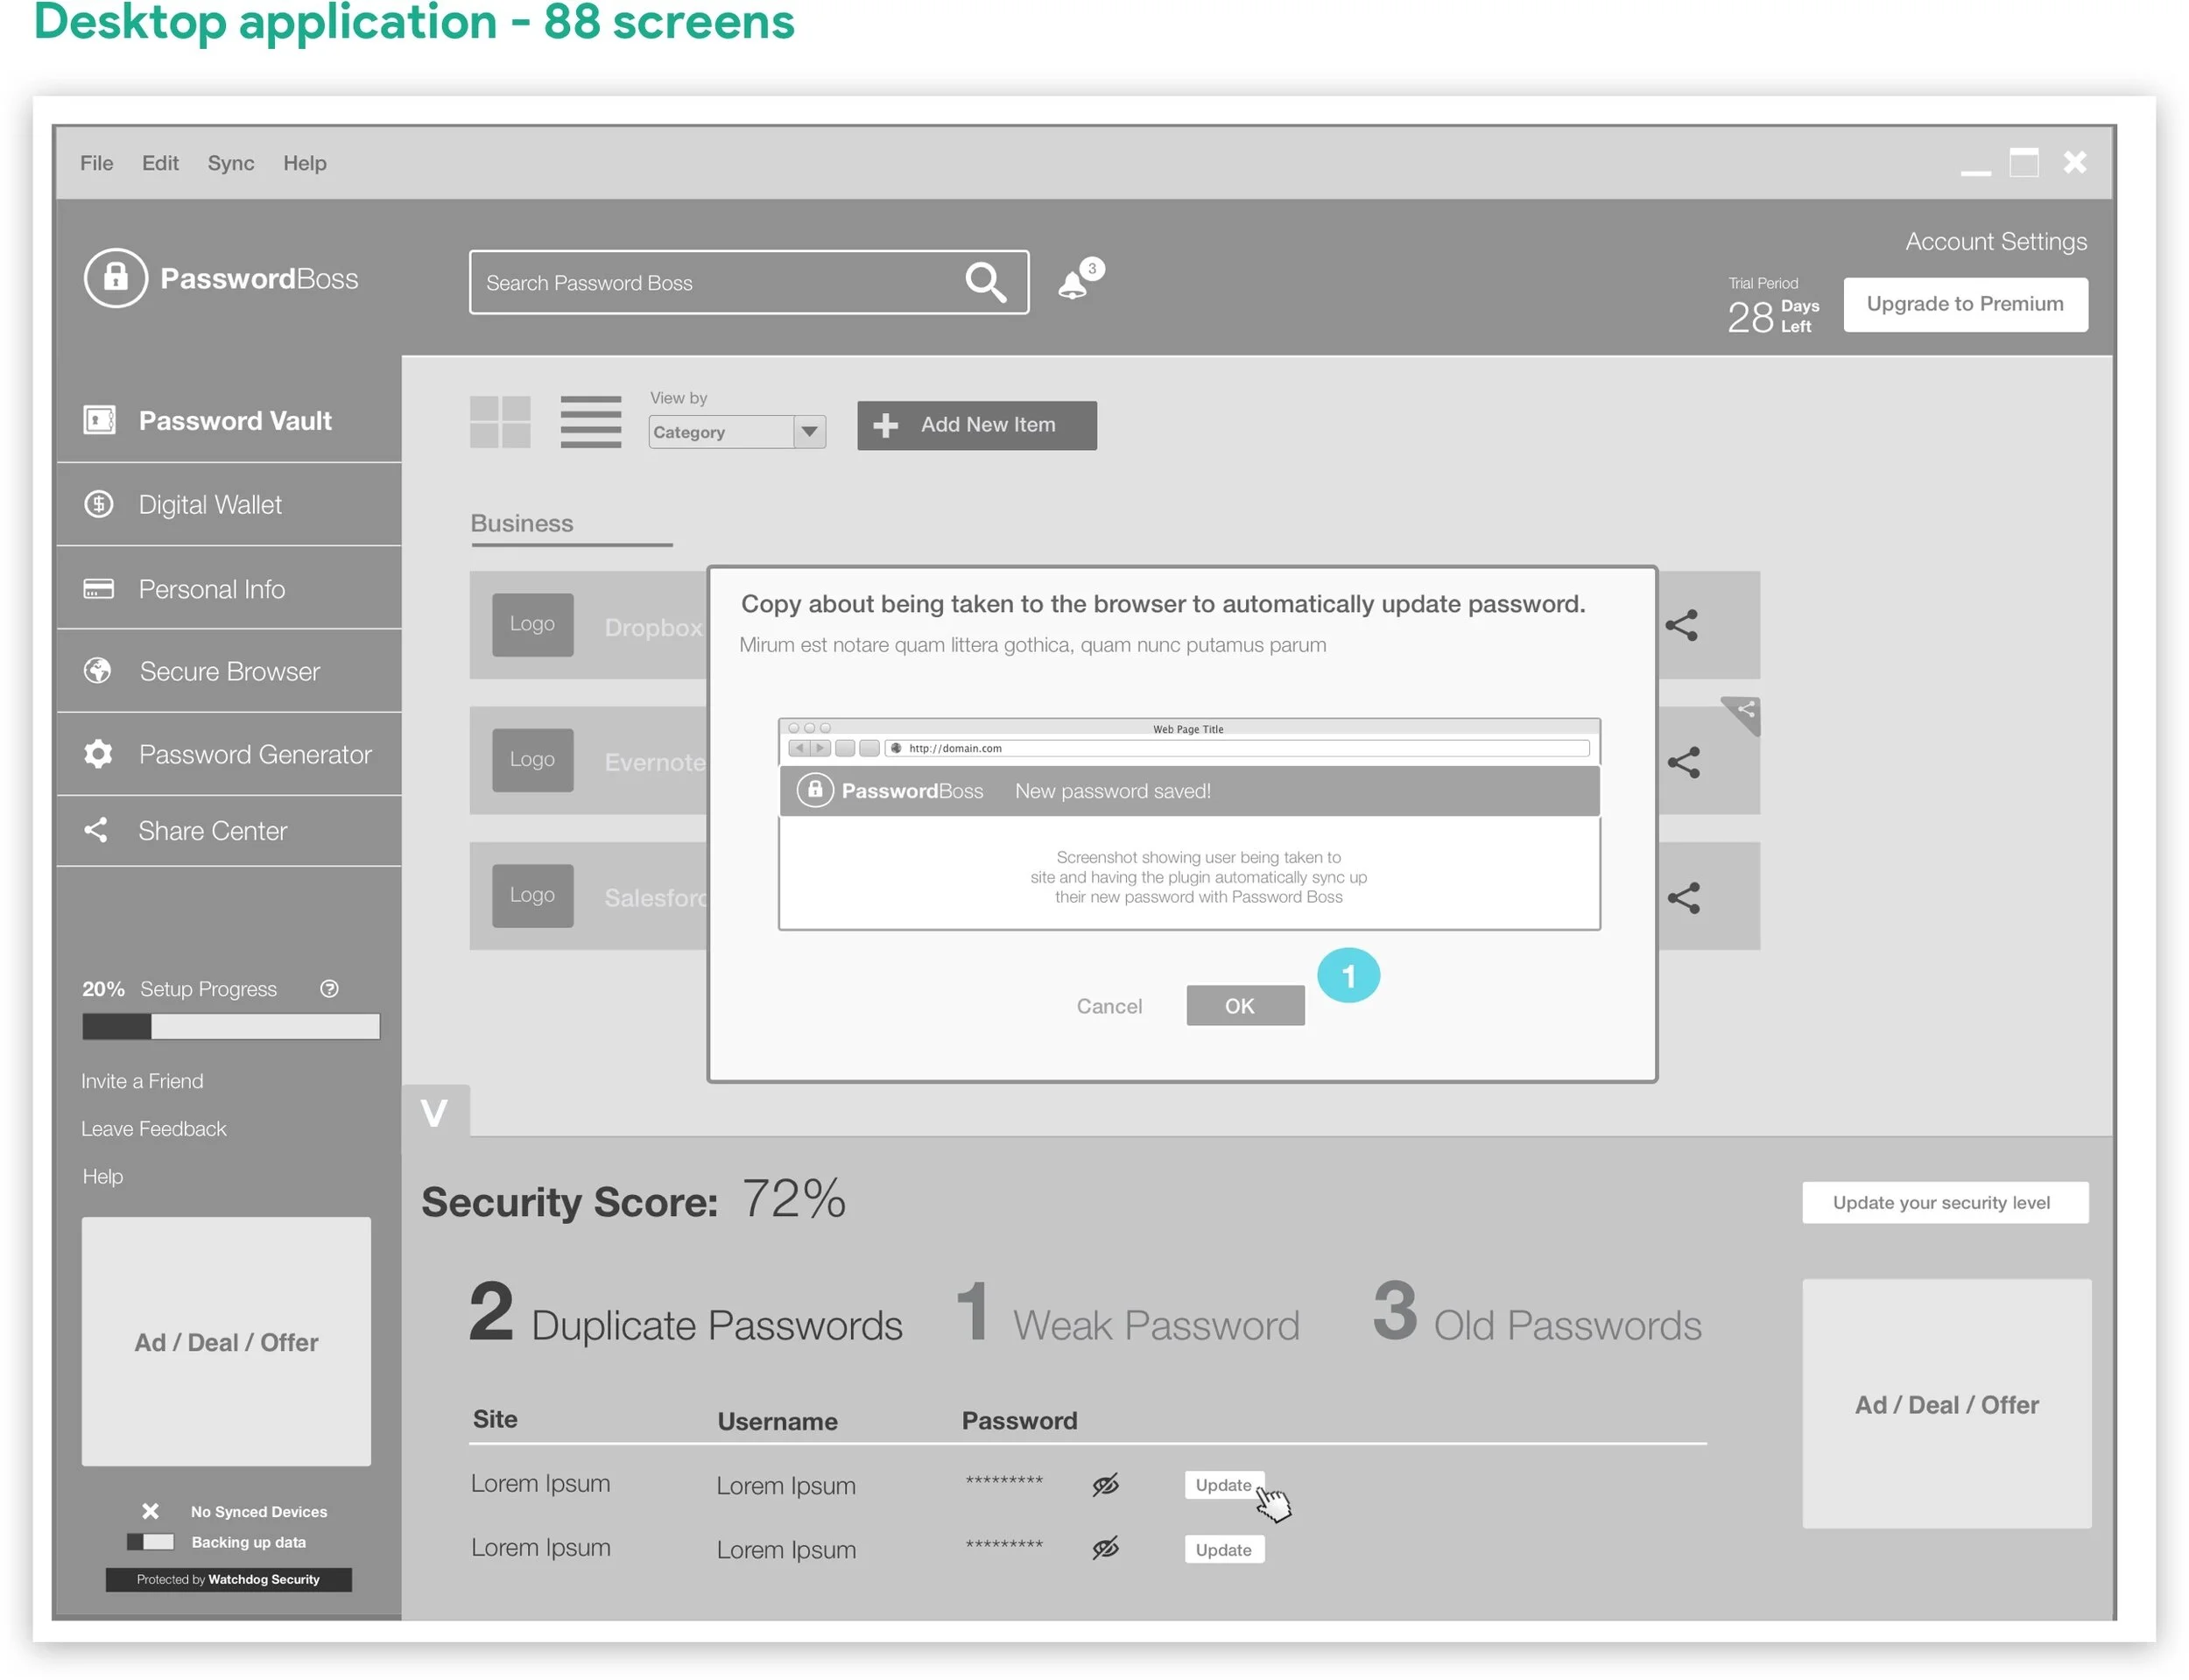The image size is (2189, 1680).
Task: Share the Salesforce item via share icon
Action: (x=1684, y=898)
